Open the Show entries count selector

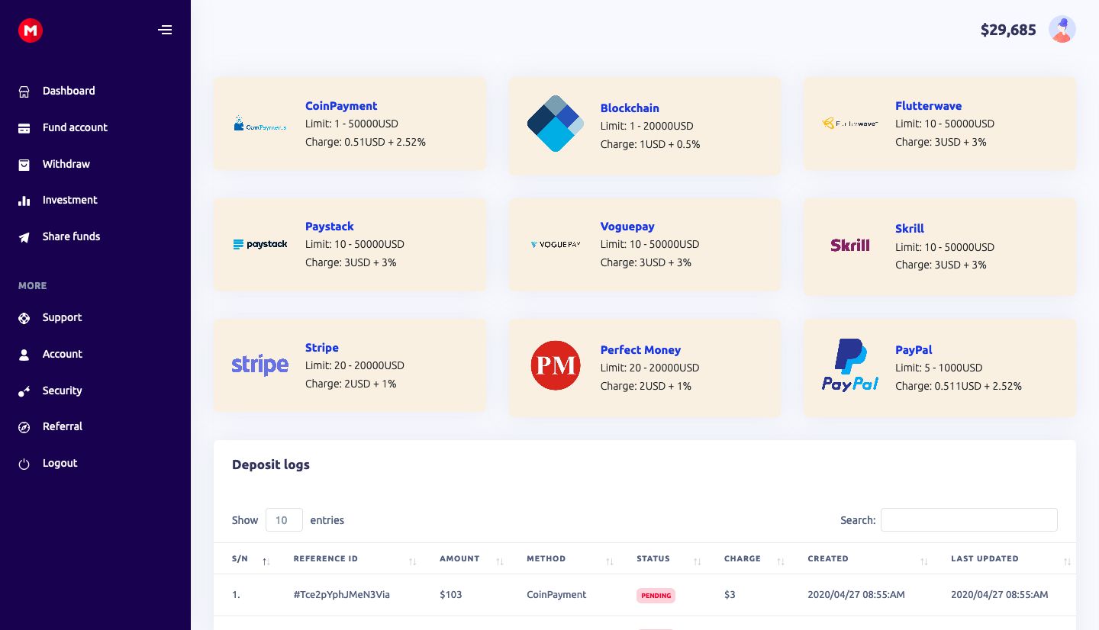click(284, 520)
